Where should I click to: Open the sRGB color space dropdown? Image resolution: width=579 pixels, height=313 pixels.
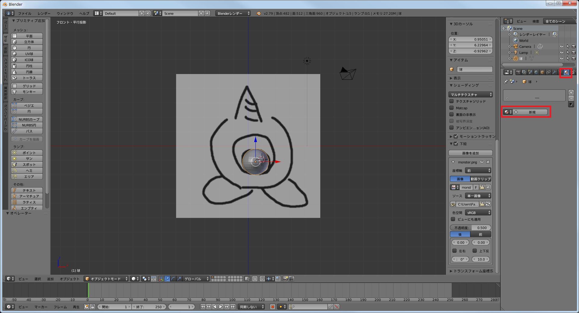478,213
